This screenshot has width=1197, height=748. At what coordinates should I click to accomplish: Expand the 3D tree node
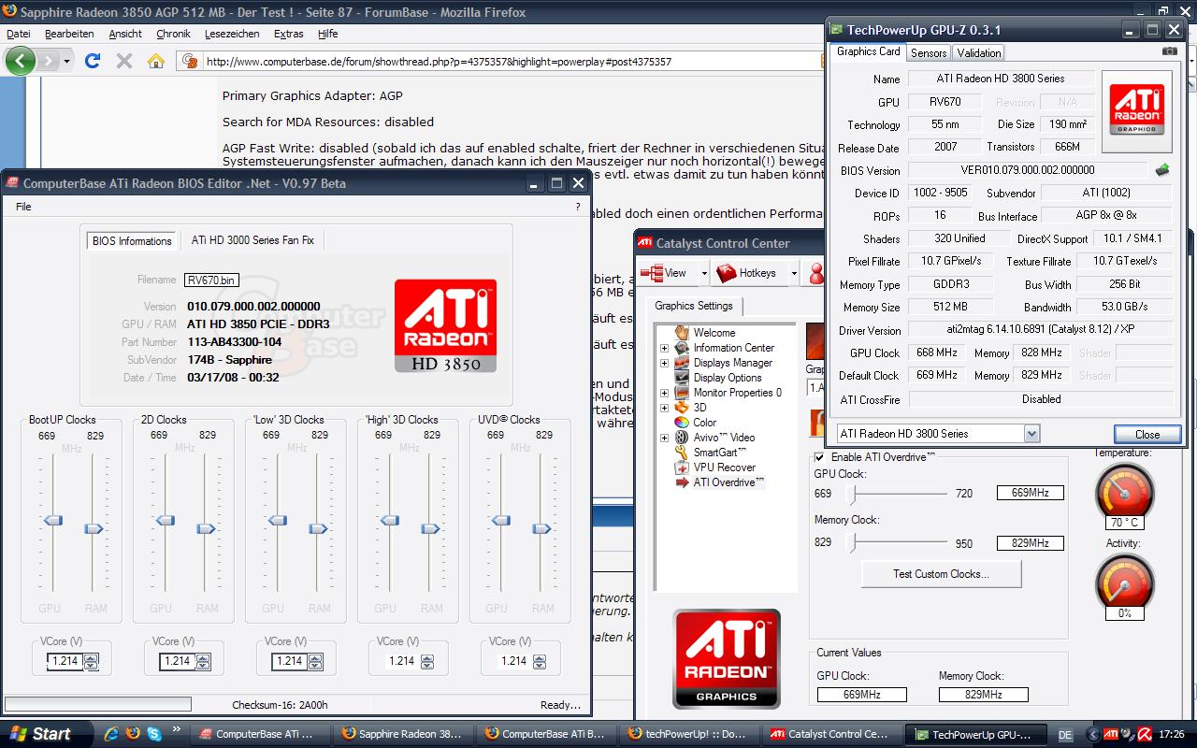point(664,408)
